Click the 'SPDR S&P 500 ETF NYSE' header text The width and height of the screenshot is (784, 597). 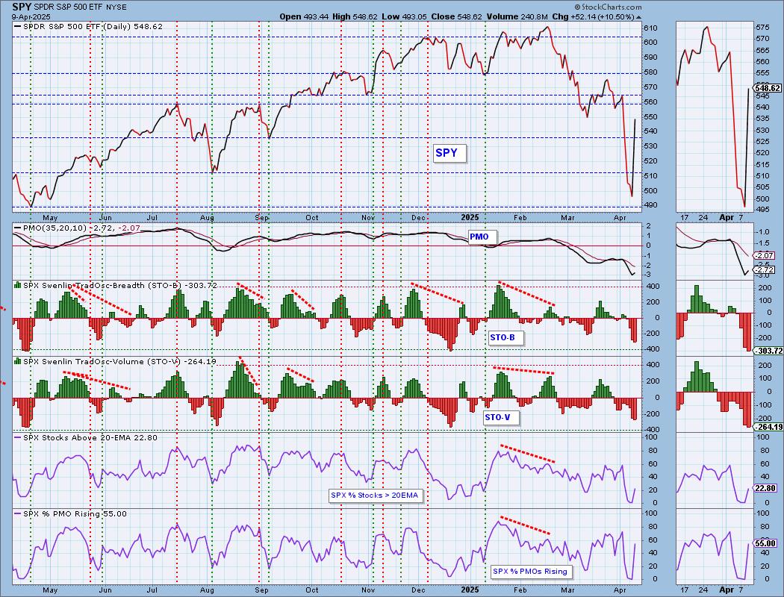click(81, 7)
